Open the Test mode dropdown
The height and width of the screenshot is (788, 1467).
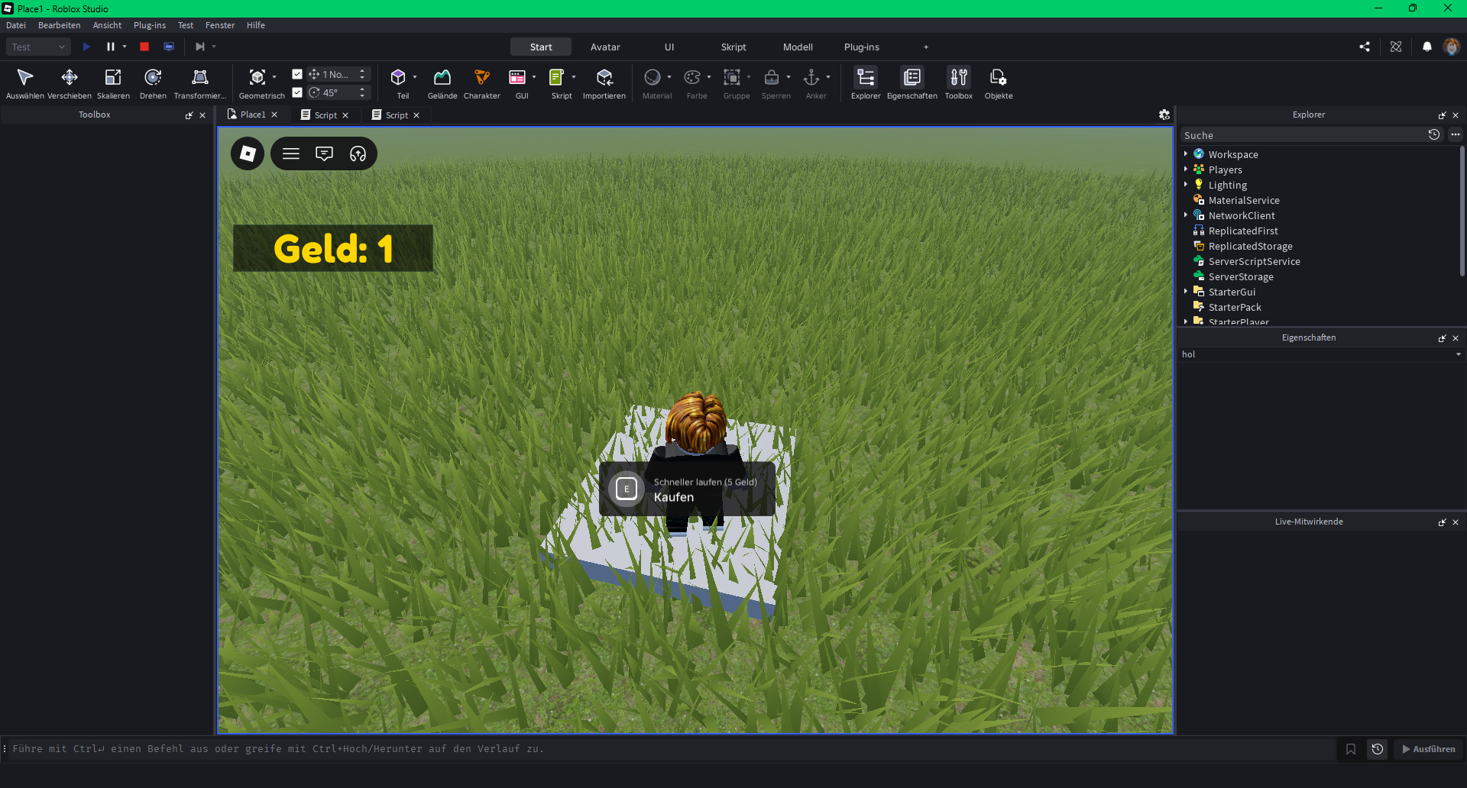click(x=38, y=47)
